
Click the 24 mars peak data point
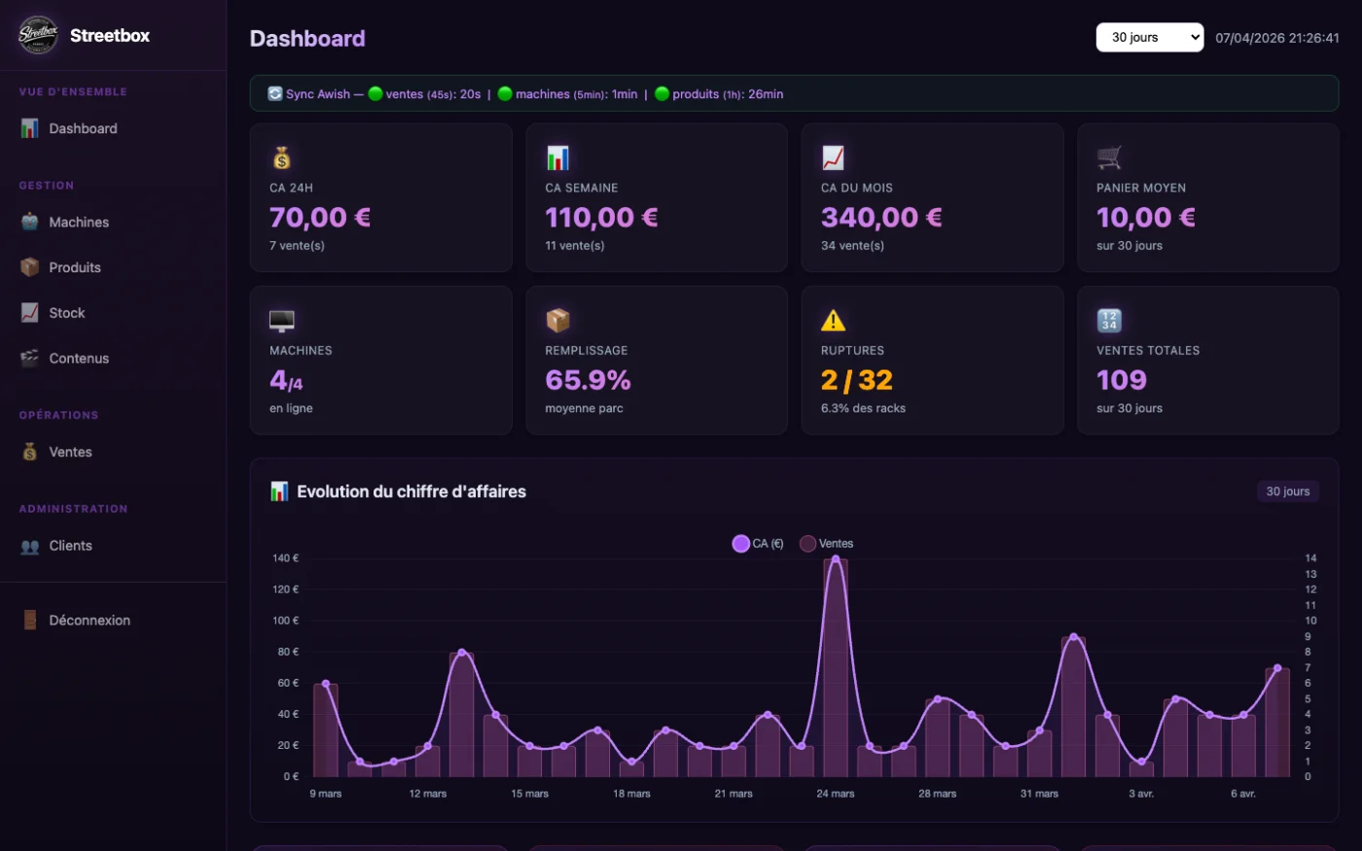[x=835, y=558]
